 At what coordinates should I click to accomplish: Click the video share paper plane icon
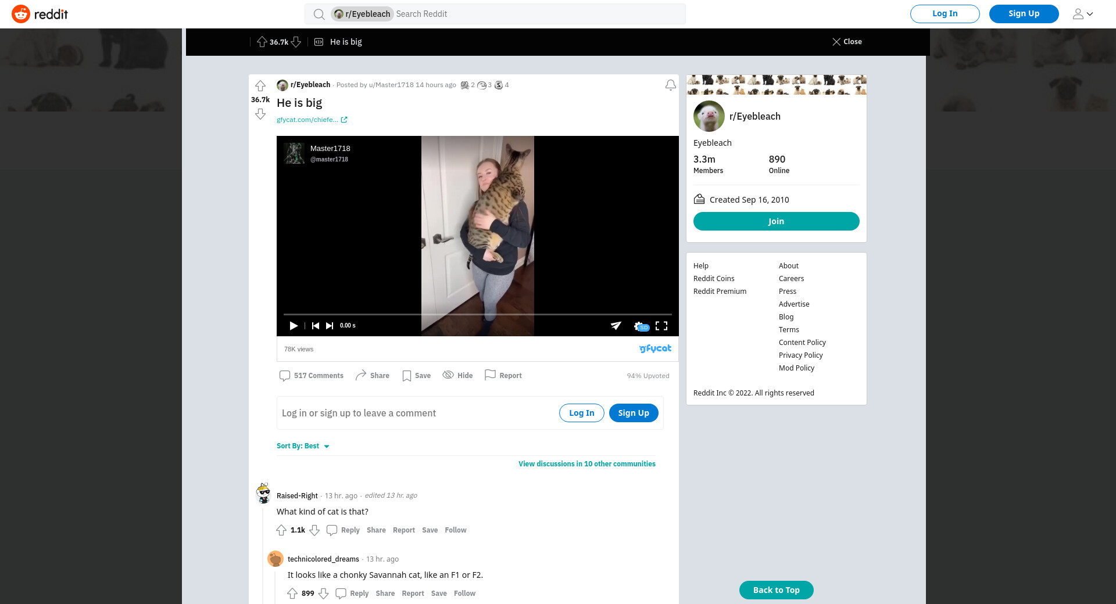pos(616,326)
